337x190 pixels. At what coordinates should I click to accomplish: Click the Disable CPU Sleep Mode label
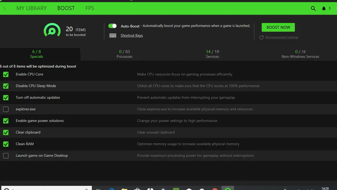coord(36,86)
